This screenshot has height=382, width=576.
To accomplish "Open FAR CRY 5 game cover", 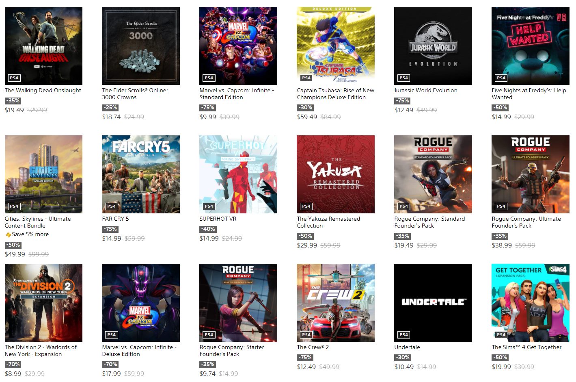I will coord(141,174).
